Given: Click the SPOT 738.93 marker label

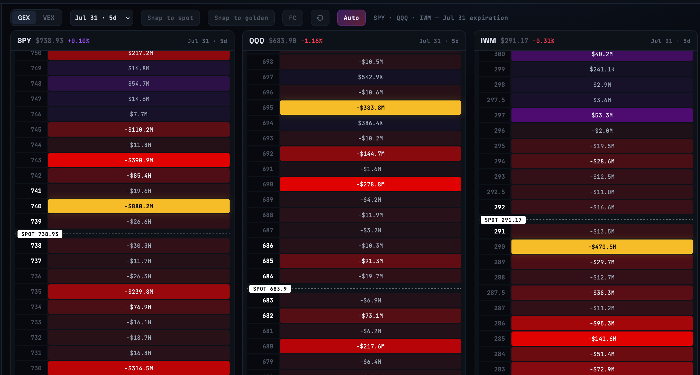Looking at the screenshot, I should (40, 234).
